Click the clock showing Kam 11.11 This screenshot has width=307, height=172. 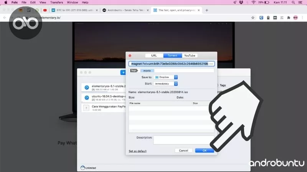[x=280, y=2]
